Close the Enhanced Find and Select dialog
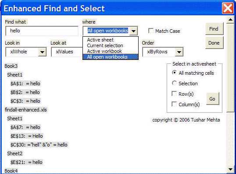This screenshot has width=236, height=174. [228, 8]
